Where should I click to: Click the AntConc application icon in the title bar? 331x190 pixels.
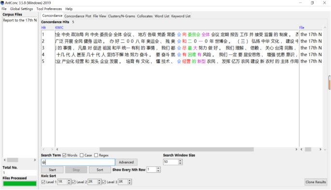tap(2, 3)
